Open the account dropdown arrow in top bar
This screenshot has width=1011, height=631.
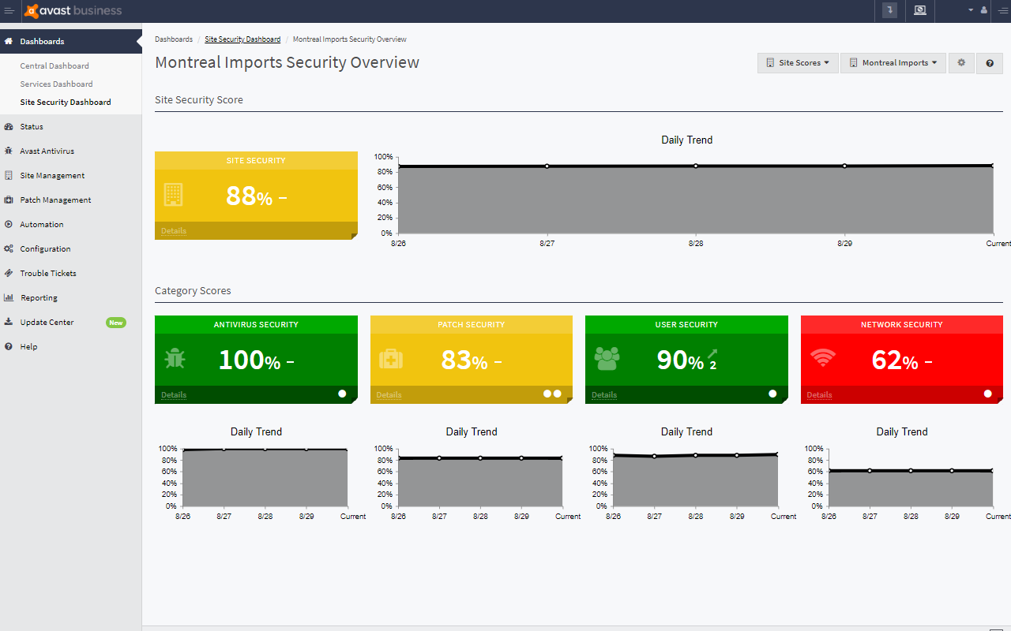(969, 11)
